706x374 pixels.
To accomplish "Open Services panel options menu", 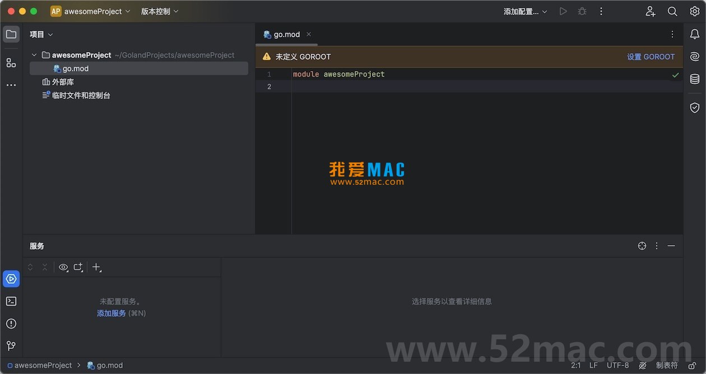I will pyautogui.click(x=657, y=246).
